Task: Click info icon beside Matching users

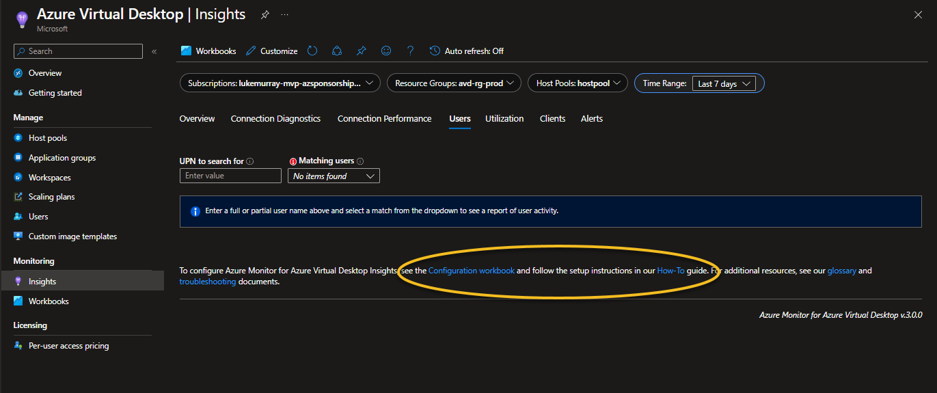Action: [x=360, y=161]
